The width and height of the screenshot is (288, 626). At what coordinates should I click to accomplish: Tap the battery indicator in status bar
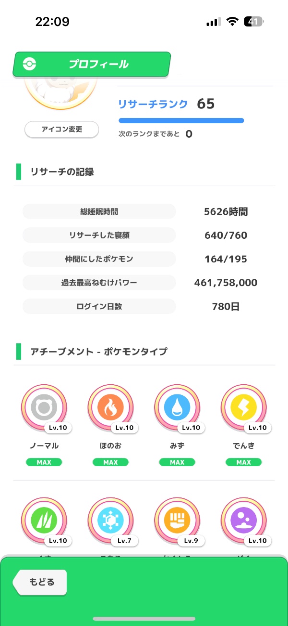click(x=254, y=22)
